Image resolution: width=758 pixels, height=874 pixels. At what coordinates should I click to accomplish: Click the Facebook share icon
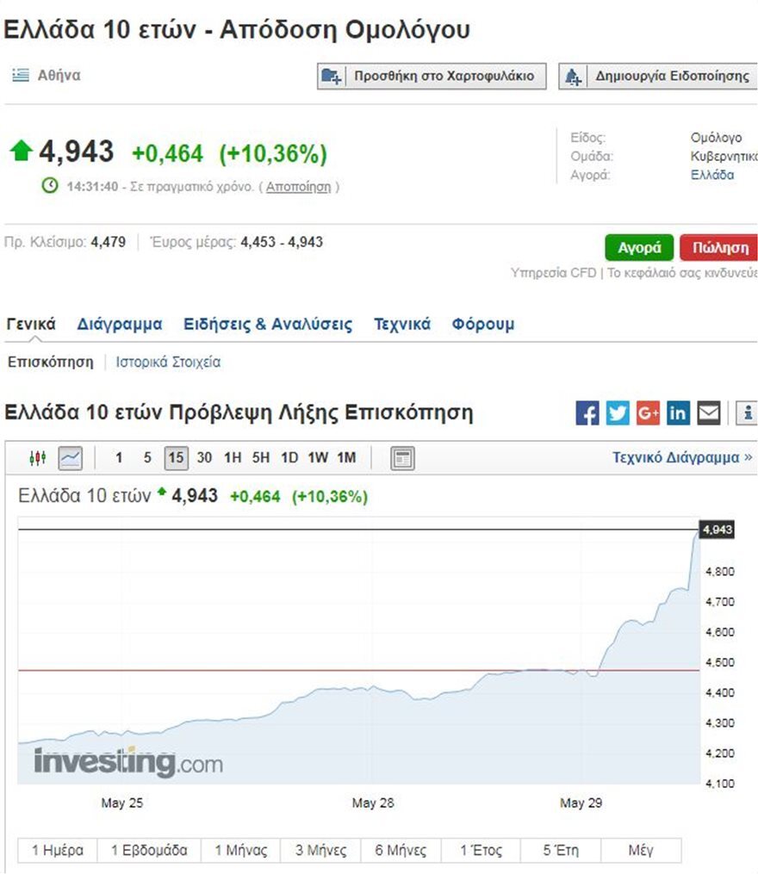click(587, 413)
